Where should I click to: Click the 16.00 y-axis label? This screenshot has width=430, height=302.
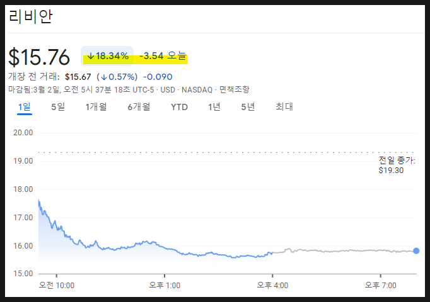click(x=23, y=246)
